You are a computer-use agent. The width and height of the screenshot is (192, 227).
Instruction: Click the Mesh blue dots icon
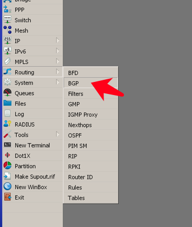(7, 30)
